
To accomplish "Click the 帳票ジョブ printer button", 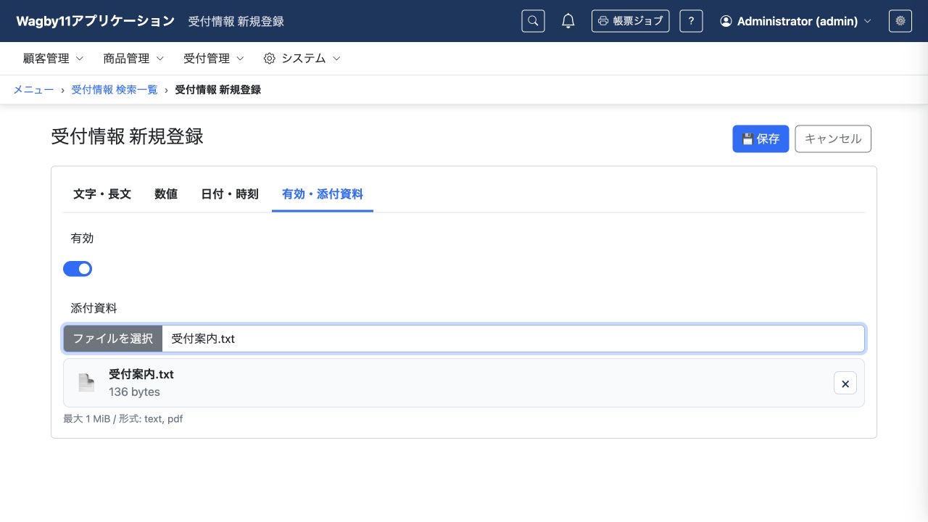I will (x=630, y=21).
